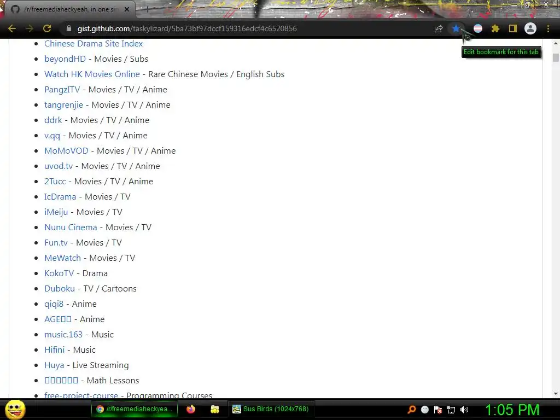The image size is (560, 420).
Task: Go to the Nunu Cinema link
Action: click(x=71, y=227)
